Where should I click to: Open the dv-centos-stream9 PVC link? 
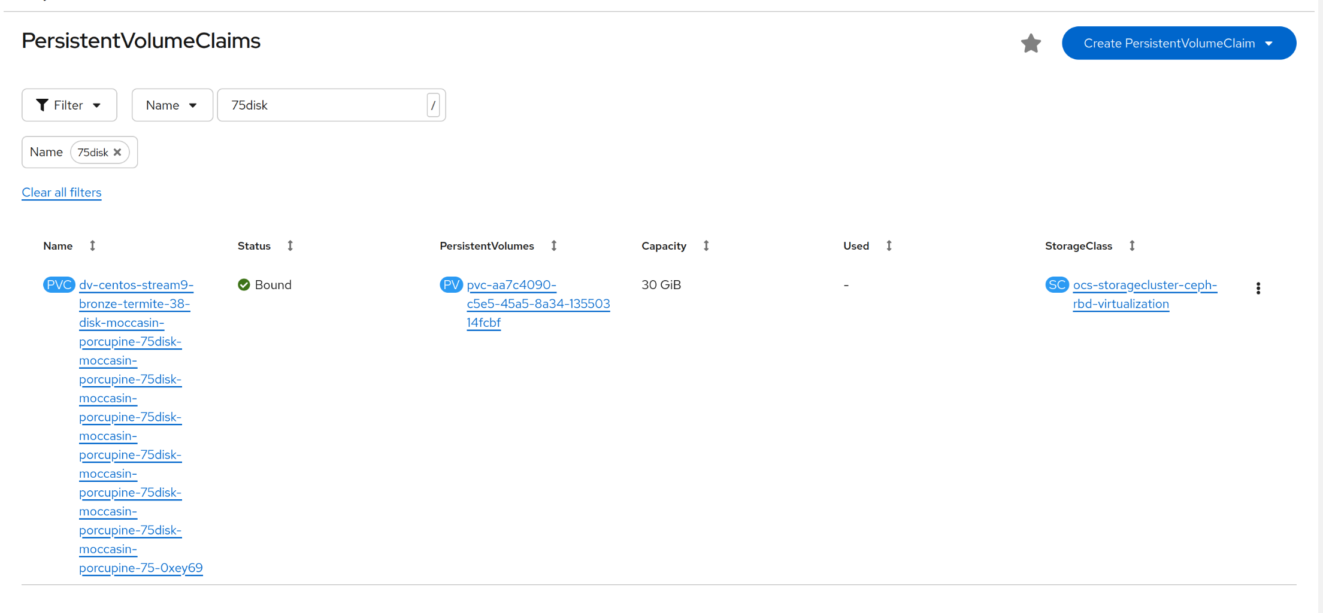pyautogui.click(x=141, y=426)
